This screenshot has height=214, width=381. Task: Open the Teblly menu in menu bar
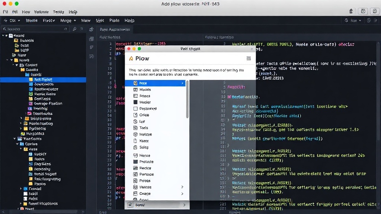click(58, 12)
